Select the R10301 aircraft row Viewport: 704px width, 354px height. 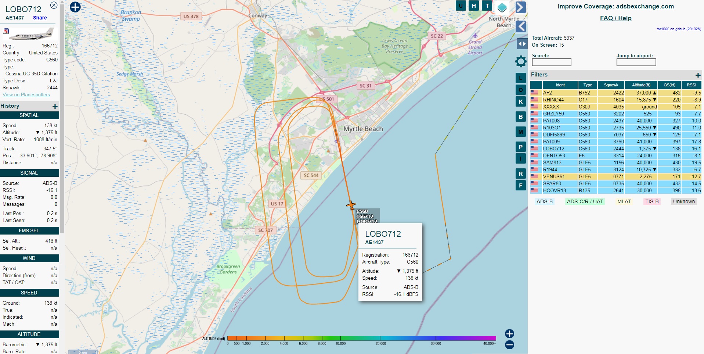616,128
